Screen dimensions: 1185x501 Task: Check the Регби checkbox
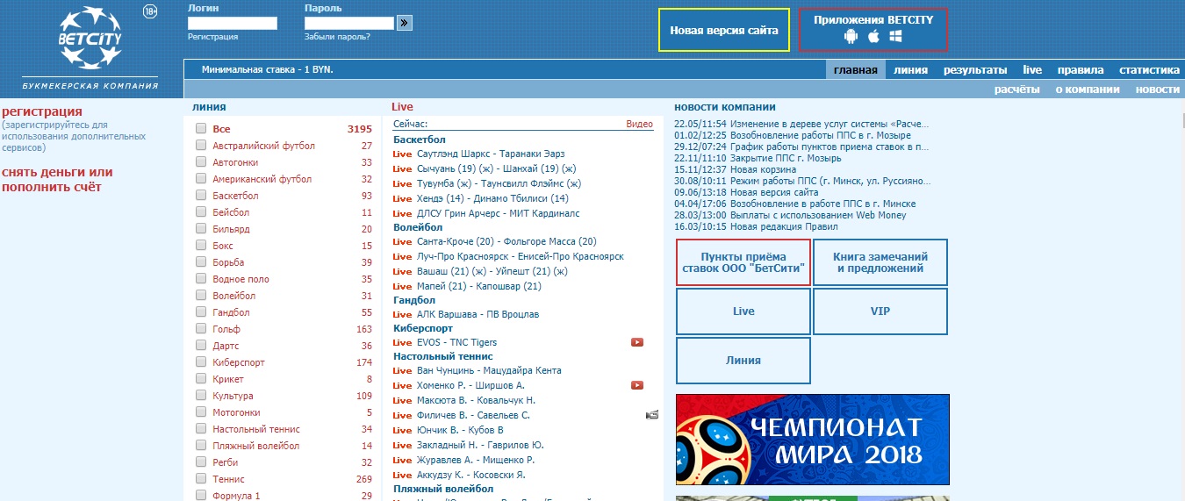[x=201, y=462]
